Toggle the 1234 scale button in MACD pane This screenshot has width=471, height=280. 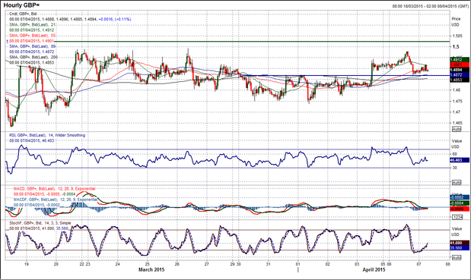457,217
